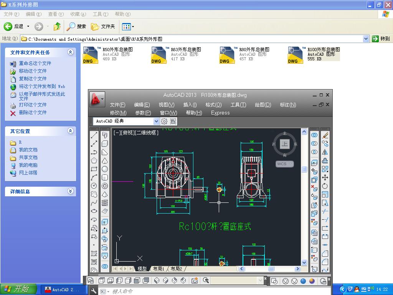Create a Cylinder solid
Image resolution: width=393 pixels, height=295 pixels.
coord(105,177)
